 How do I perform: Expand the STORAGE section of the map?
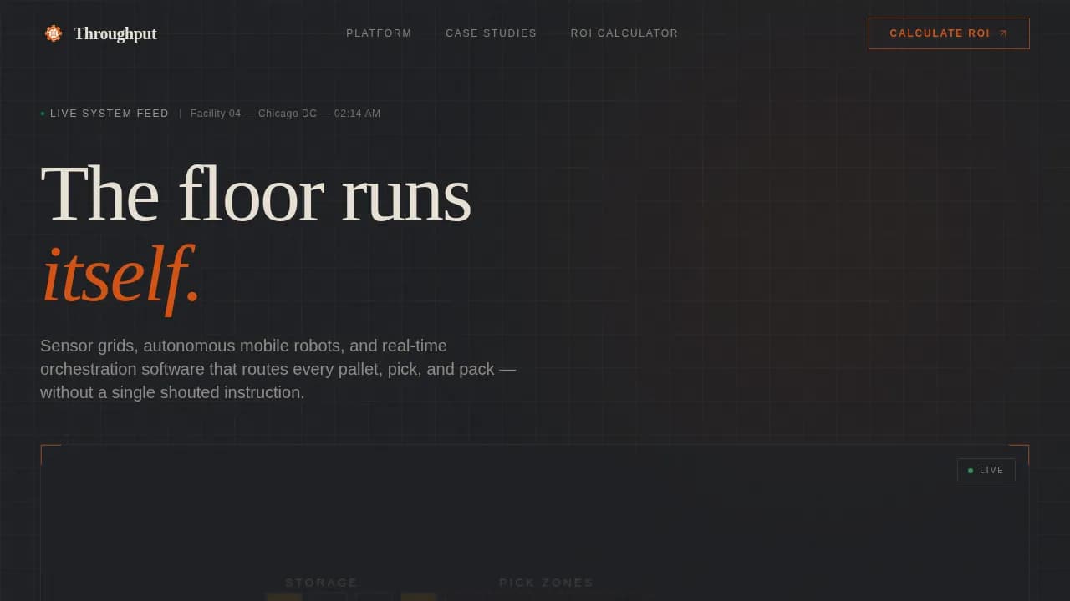click(321, 583)
